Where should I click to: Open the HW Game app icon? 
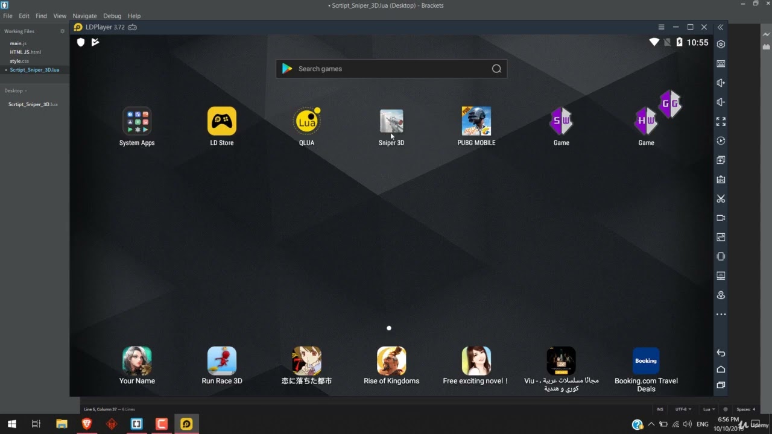click(646, 127)
